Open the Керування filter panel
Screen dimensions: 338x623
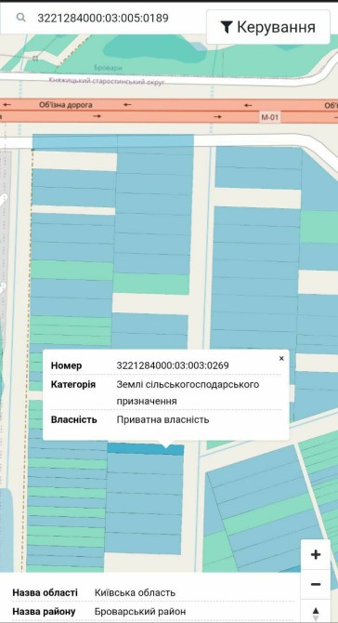pyautogui.click(x=268, y=27)
